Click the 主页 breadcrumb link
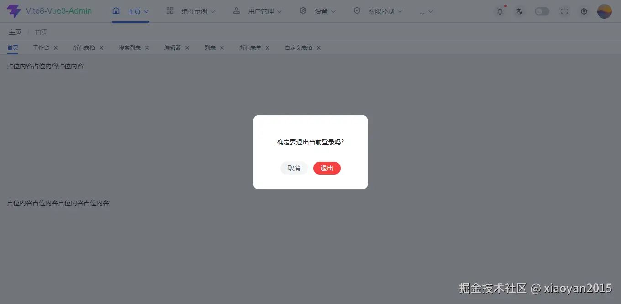 (15, 32)
